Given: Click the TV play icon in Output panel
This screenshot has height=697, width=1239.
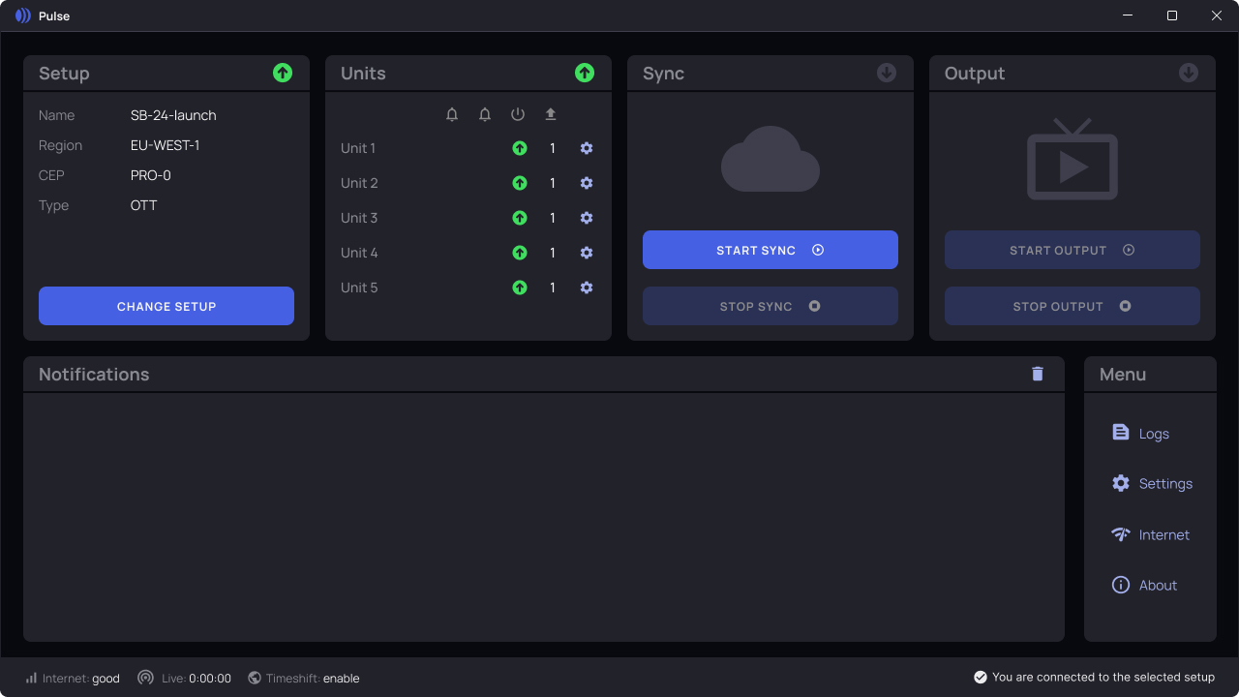Looking at the screenshot, I should pos(1073,159).
